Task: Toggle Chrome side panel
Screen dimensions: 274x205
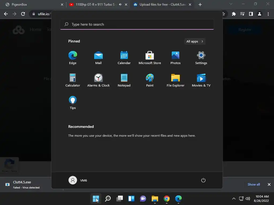Action: click(x=251, y=14)
